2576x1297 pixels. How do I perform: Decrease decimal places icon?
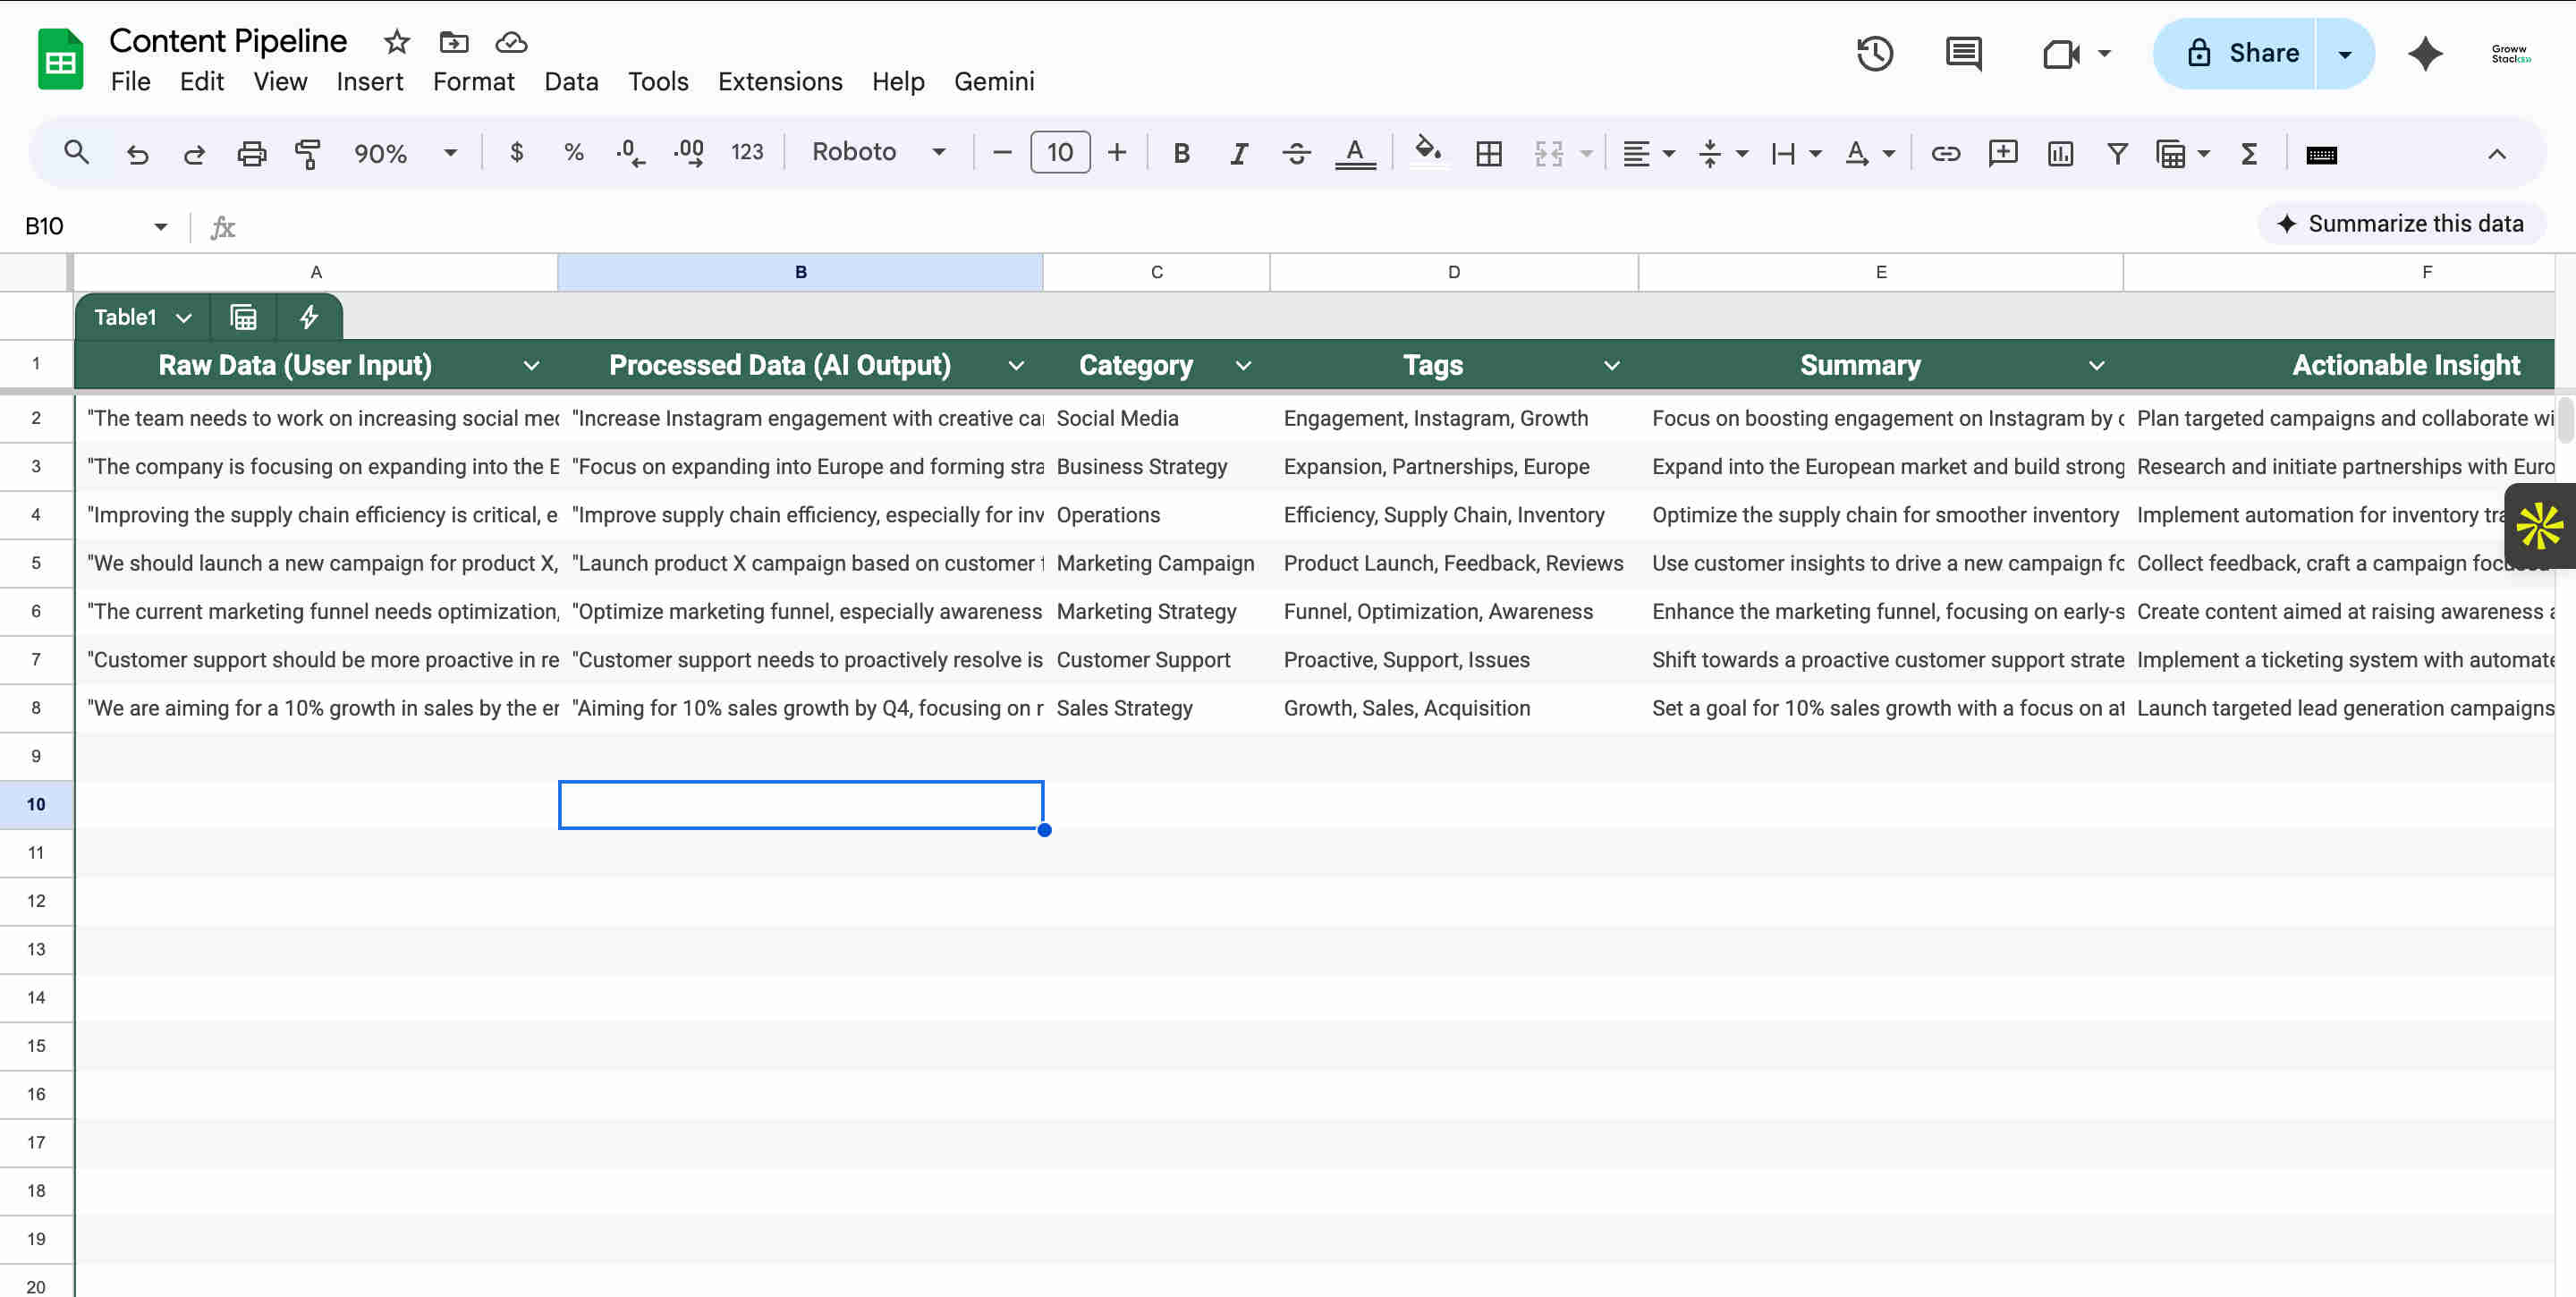click(x=630, y=152)
